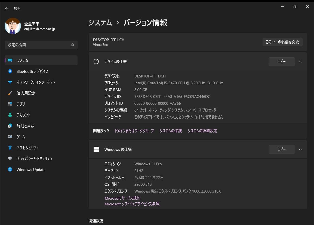Click edition value Windows 11 Pro
The image size is (314, 225).
(148, 164)
